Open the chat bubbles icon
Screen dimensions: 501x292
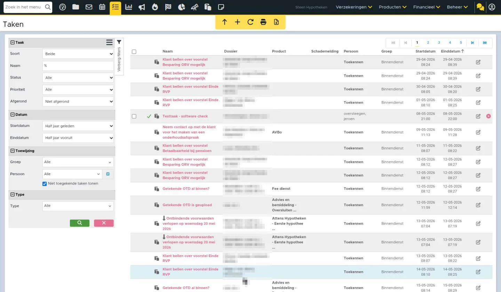point(480,7)
